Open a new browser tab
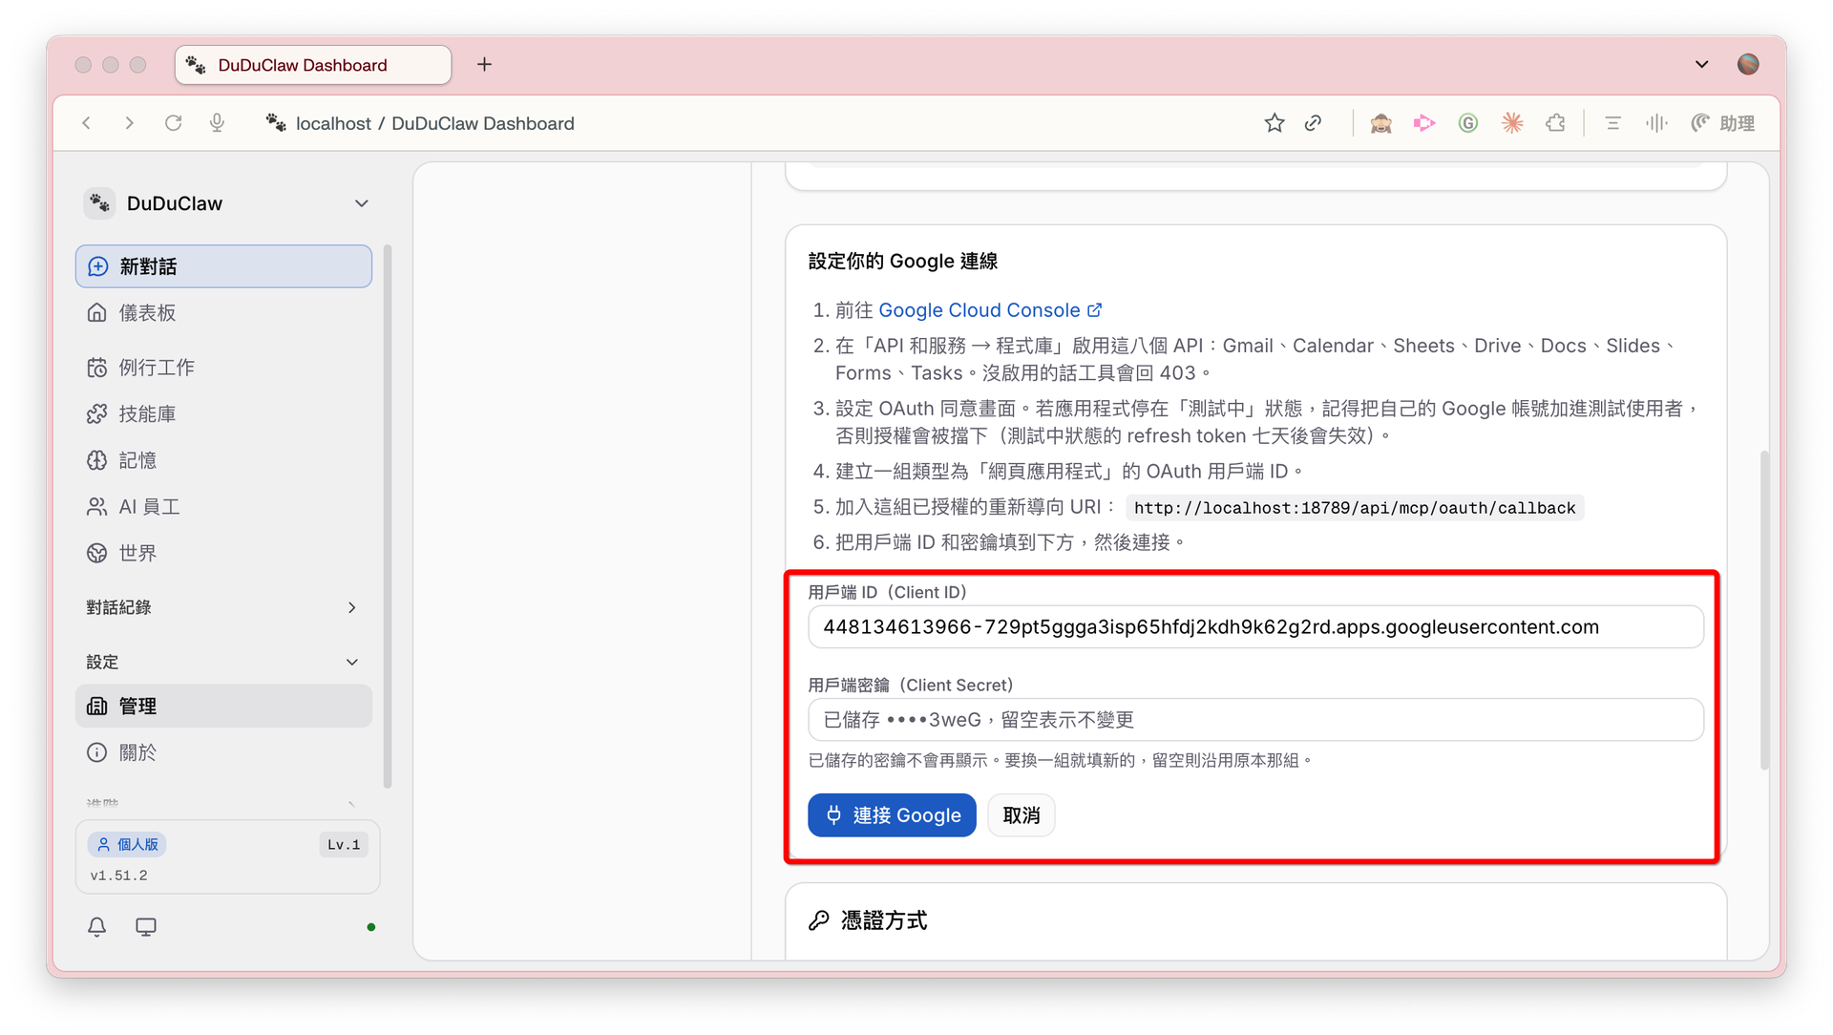This screenshot has width=1833, height=1035. click(485, 64)
